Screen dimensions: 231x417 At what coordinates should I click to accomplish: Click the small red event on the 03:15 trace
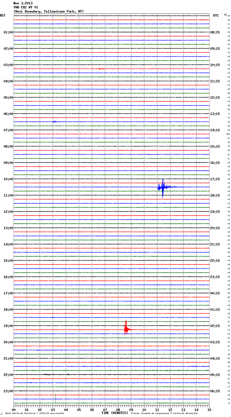101,69
